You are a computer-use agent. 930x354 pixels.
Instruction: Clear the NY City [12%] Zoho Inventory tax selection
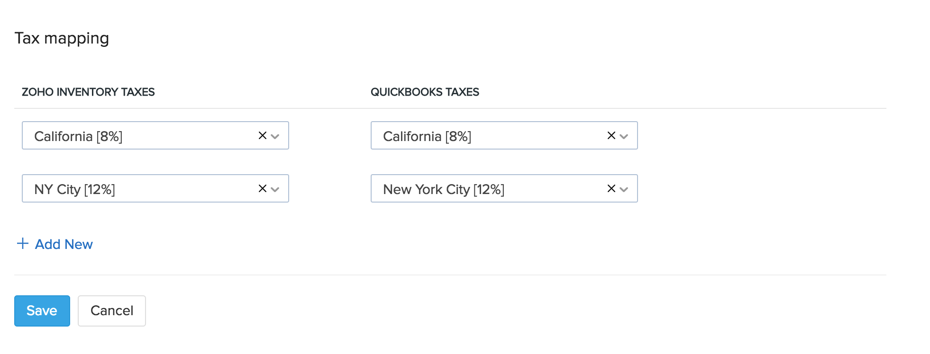coord(262,188)
